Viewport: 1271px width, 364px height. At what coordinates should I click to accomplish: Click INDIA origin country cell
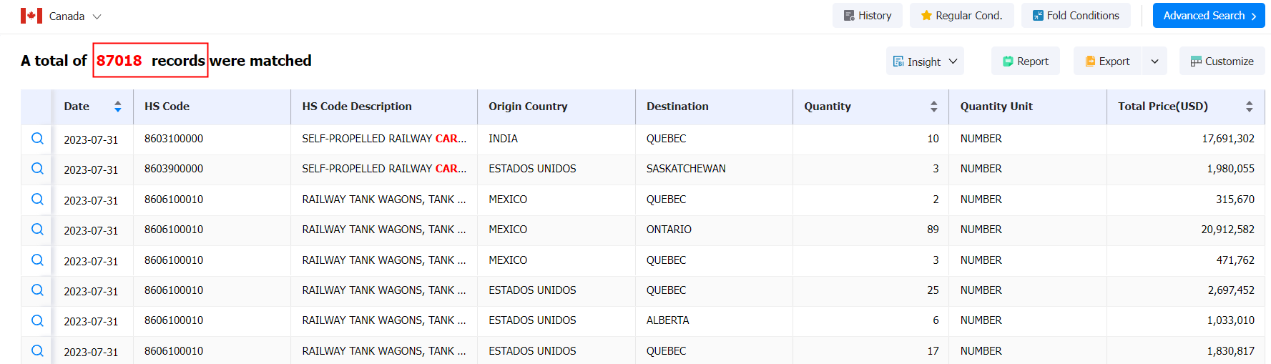(x=503, y=139)
